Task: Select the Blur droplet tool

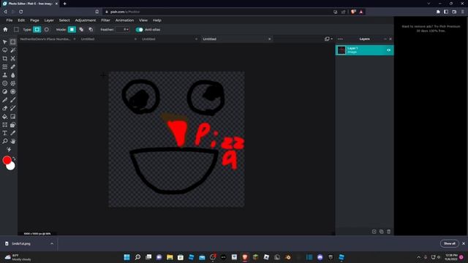Action: click(13, 75)
